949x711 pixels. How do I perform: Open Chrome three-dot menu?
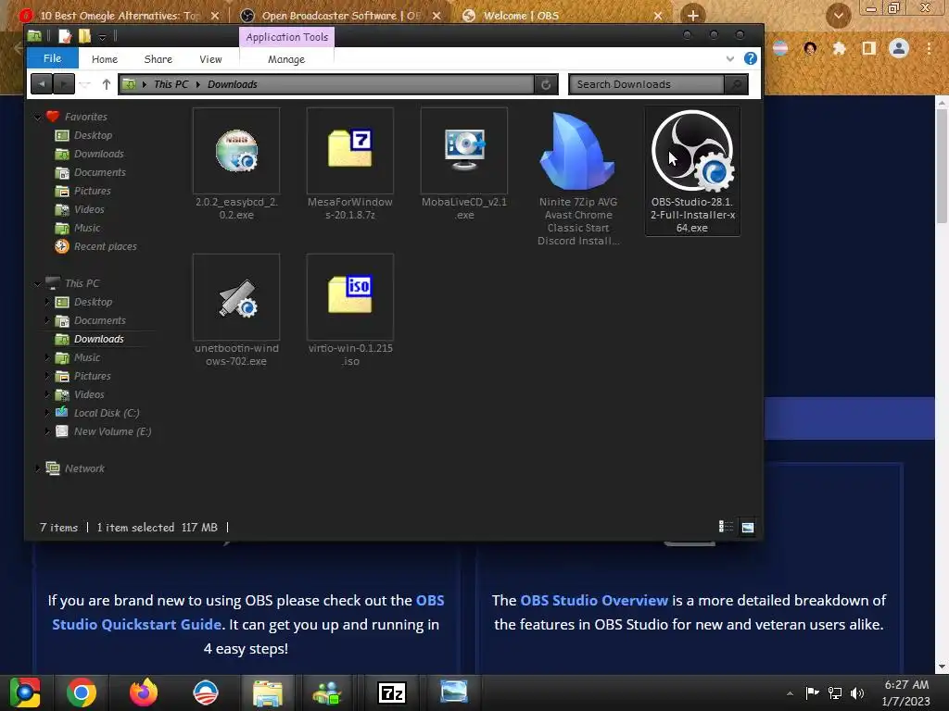click(929, 48)
